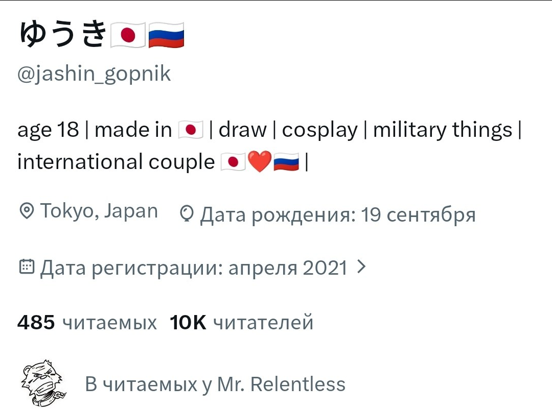Click the Japan flag next to display name

coord(128,35)
